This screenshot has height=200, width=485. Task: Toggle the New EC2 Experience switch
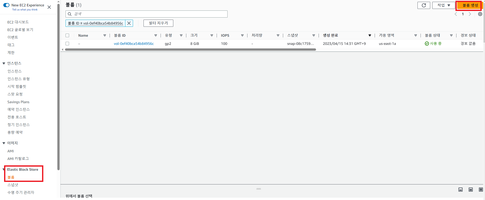[x=6, y=5]
